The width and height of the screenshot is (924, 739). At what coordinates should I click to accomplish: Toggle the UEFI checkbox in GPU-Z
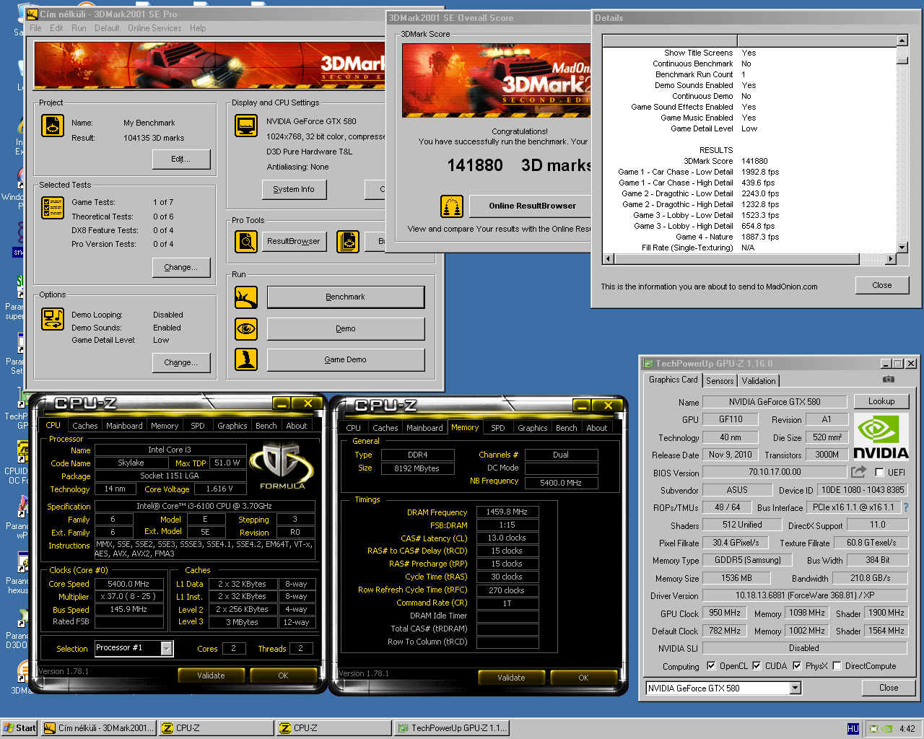(879, 473)
